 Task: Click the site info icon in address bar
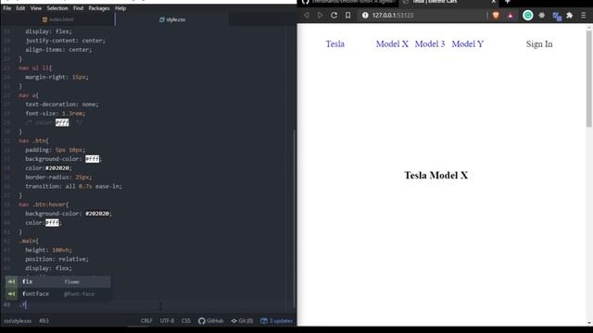click(x=365, y=15)
